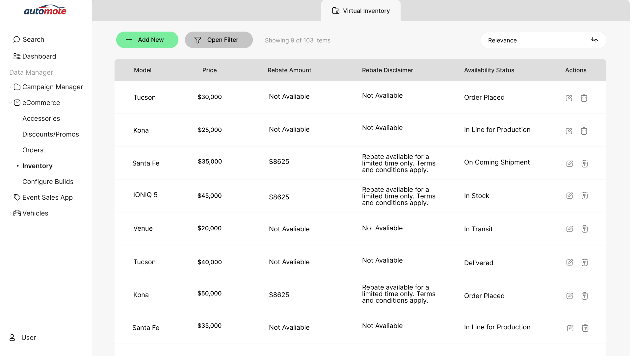Screen dimensions: 632x356
Task: Delete the Kona $25,000 row
Action: 584,131
